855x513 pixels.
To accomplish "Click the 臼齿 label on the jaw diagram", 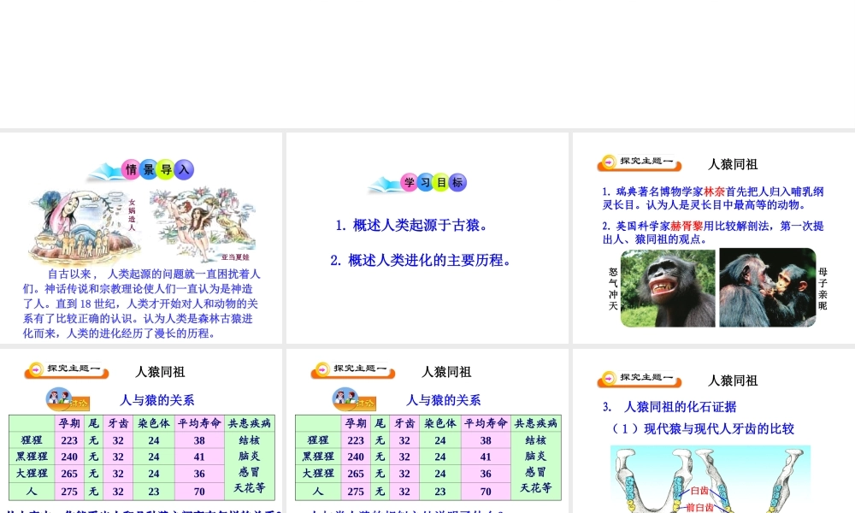I will coord(699,491).
